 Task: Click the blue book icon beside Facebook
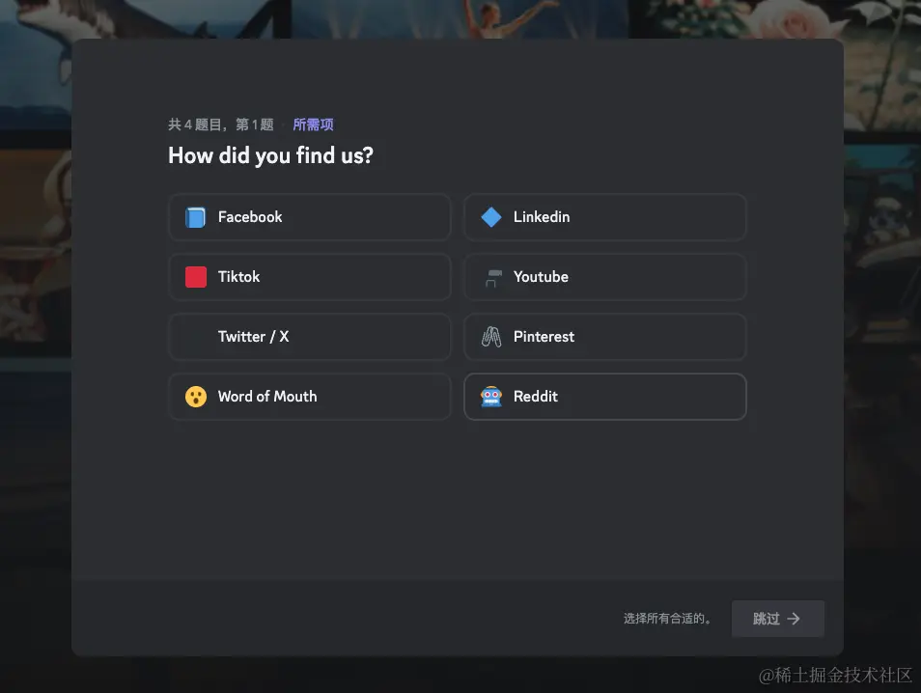pyautogui.click(x=196, y=217)
